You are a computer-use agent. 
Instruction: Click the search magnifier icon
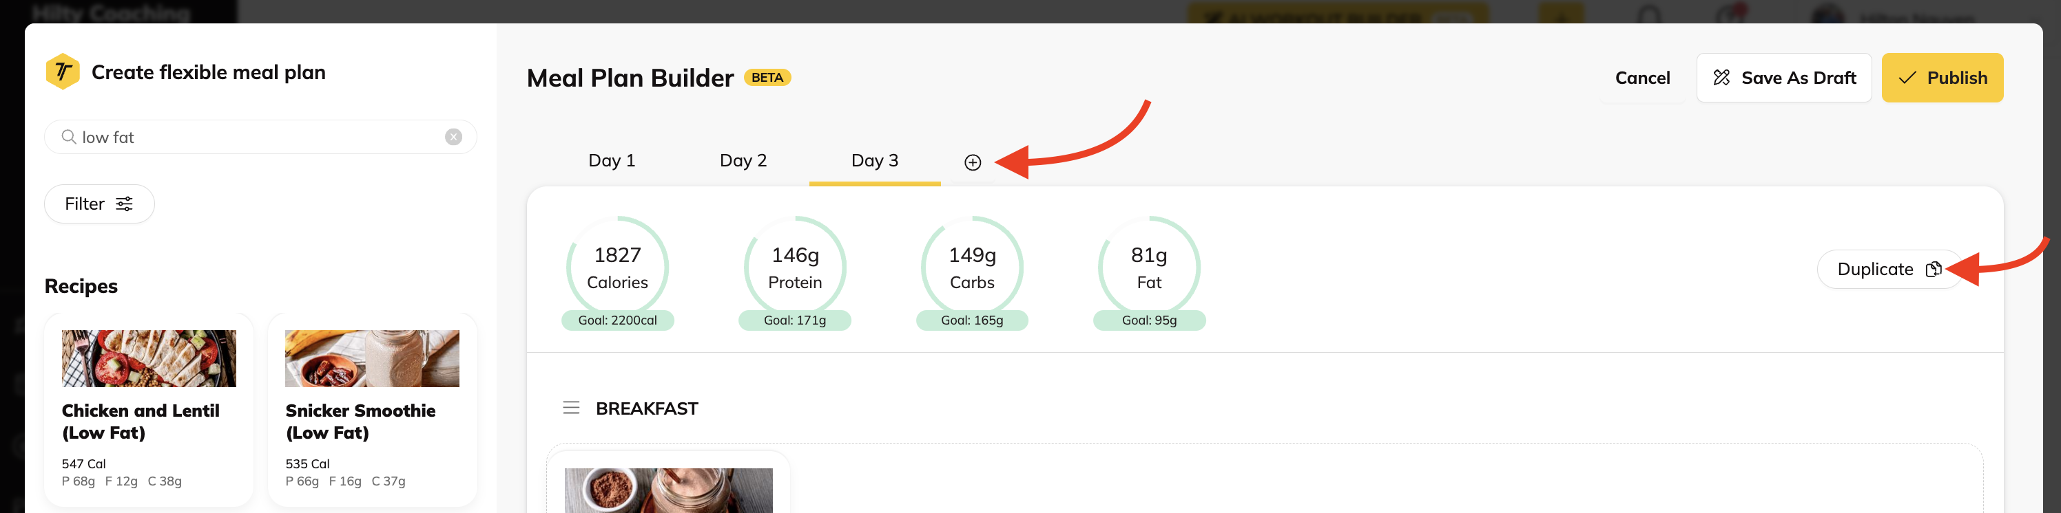pos(69,137)
